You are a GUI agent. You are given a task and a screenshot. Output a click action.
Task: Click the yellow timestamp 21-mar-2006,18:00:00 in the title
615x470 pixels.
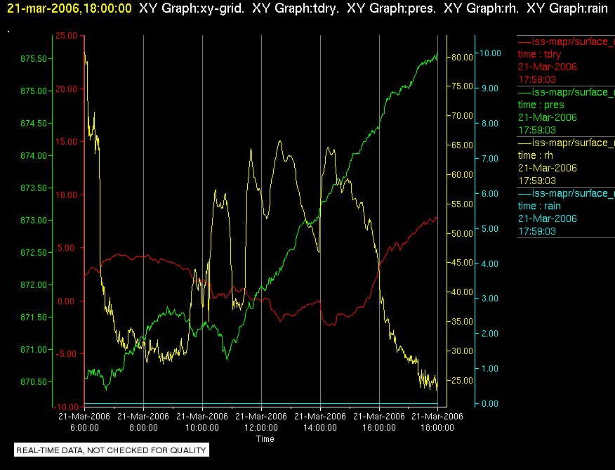70,8
